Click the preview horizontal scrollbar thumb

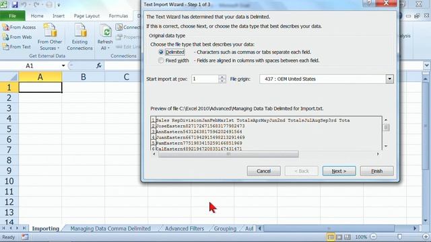click(x=228, y=154)
